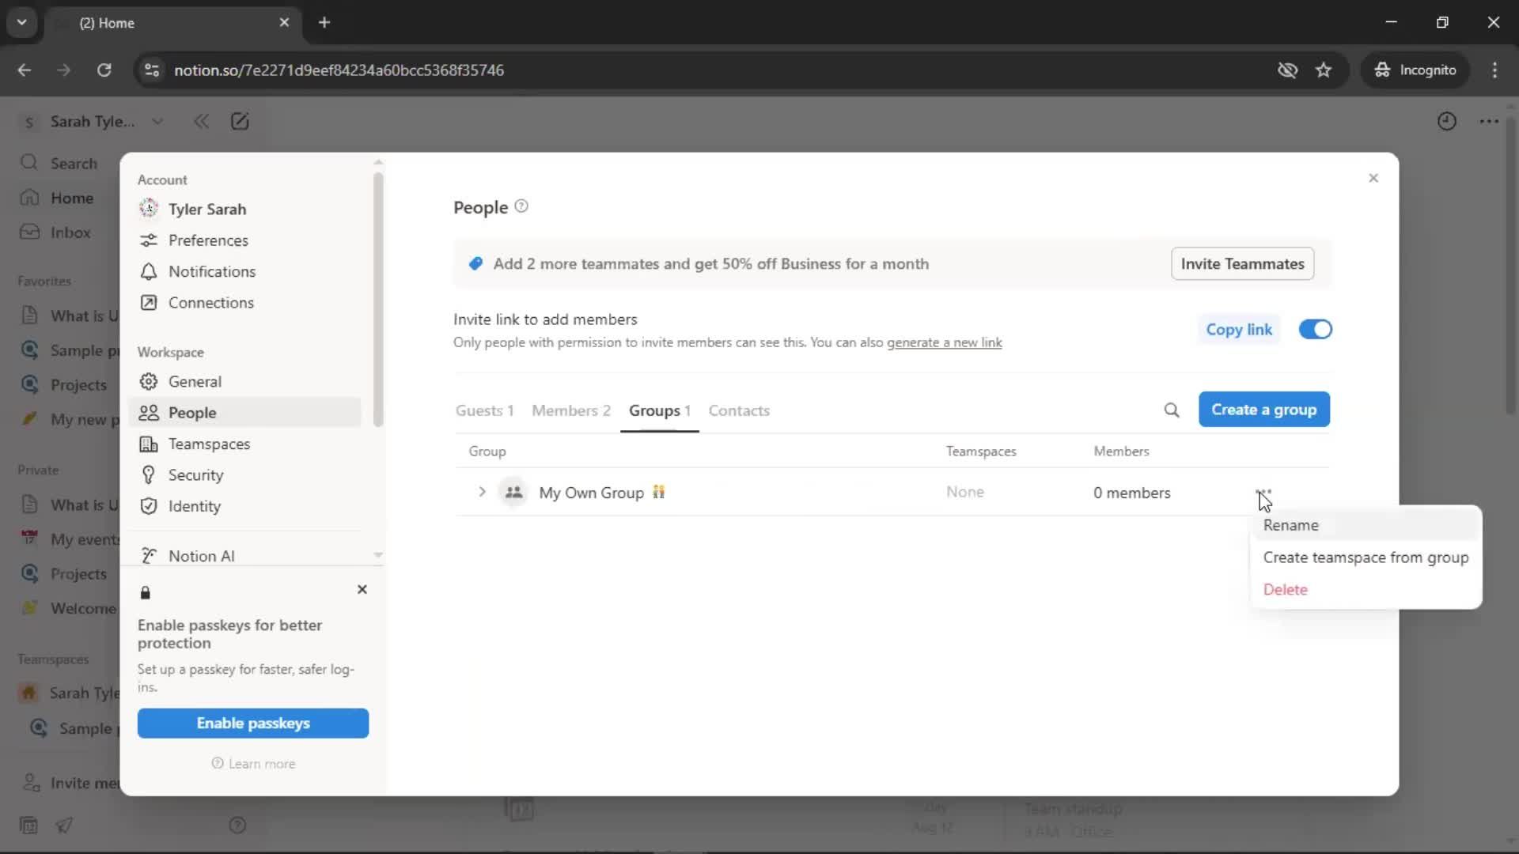
Task: Choose Create teamspace from group
Action: coord(1366,557)
